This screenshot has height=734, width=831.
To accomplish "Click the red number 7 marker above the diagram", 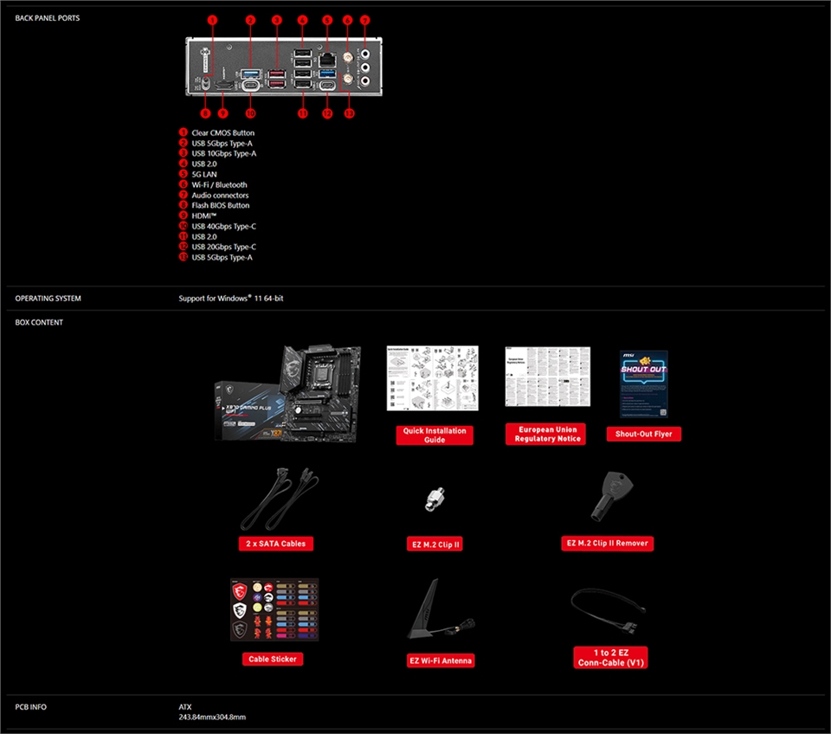I will (x=364, y=19).
